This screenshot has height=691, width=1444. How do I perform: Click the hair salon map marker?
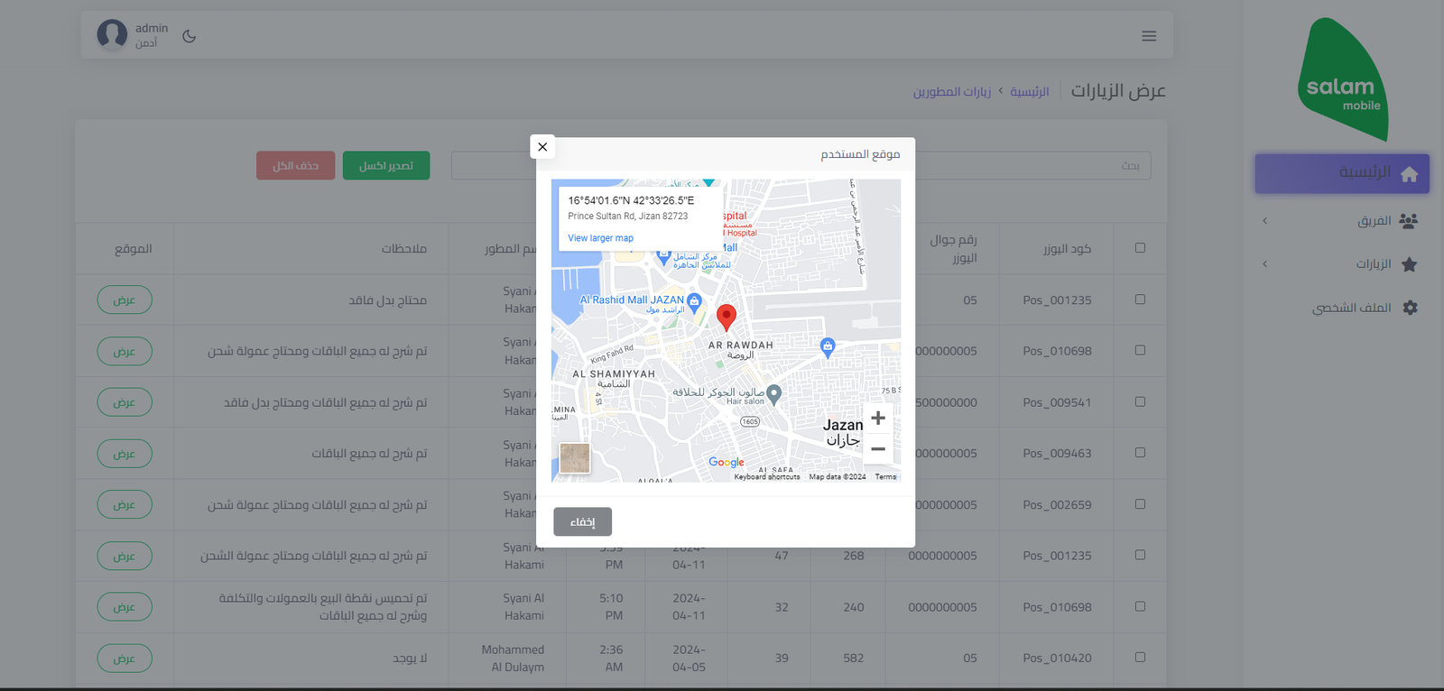pos(773,393)
